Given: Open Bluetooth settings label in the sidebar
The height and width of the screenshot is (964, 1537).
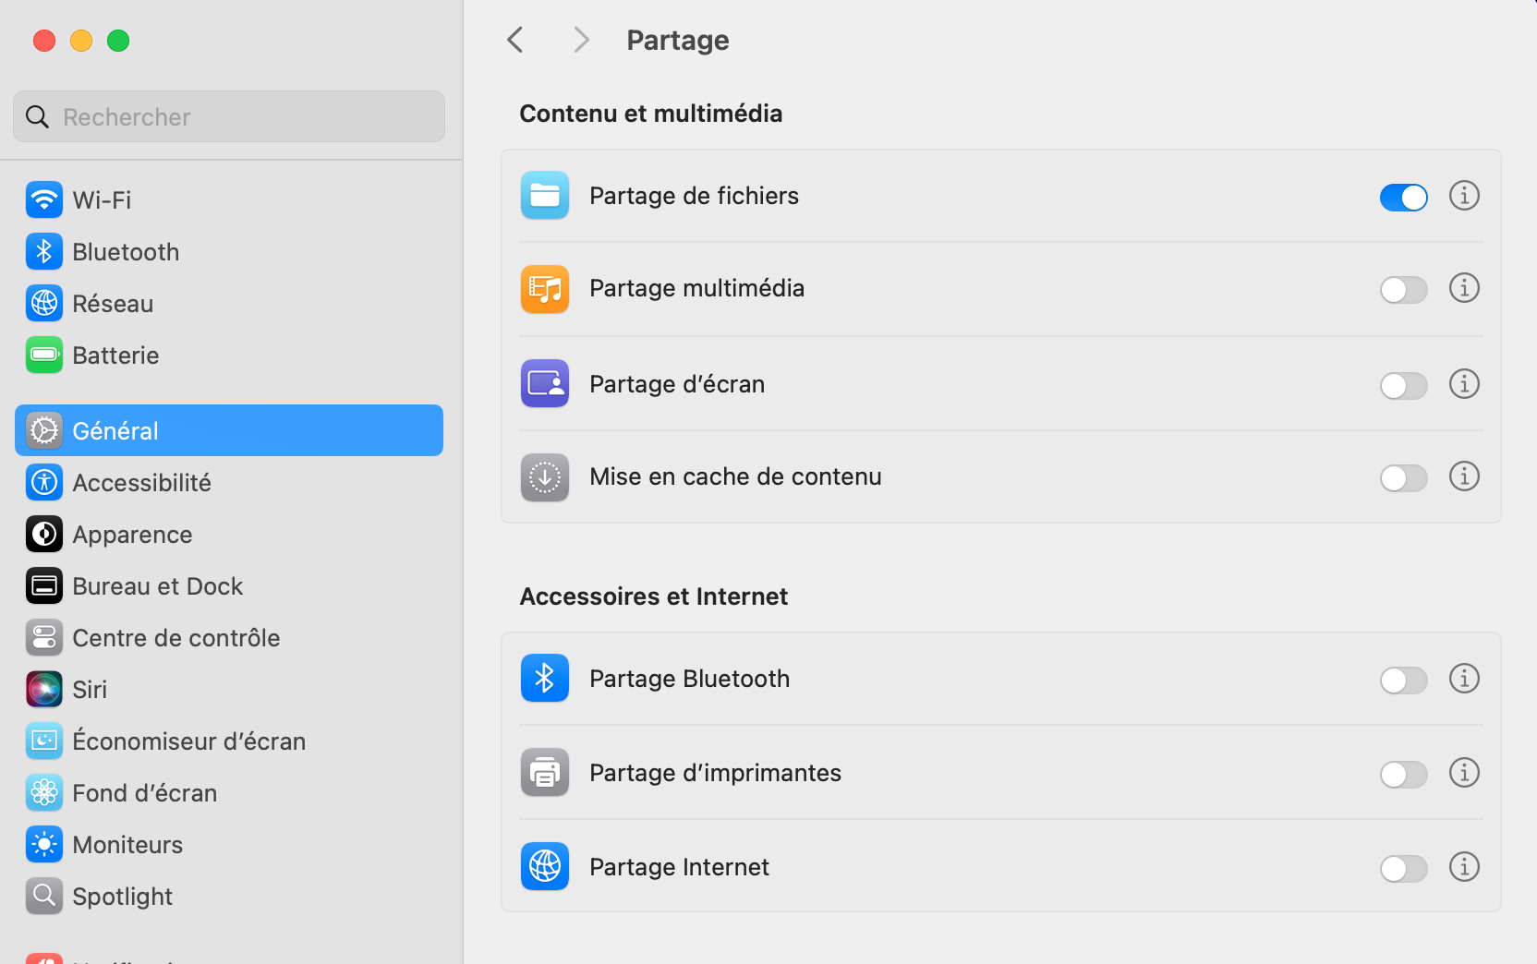Looking at the screenshot, I should [x=126, y=251].
